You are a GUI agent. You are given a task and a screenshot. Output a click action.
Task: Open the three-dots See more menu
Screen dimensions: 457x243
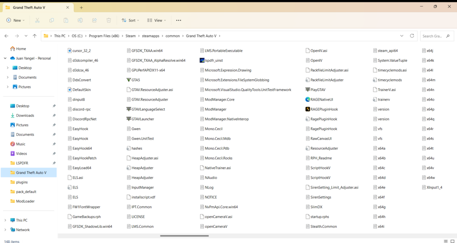click(x=179, y=21)
